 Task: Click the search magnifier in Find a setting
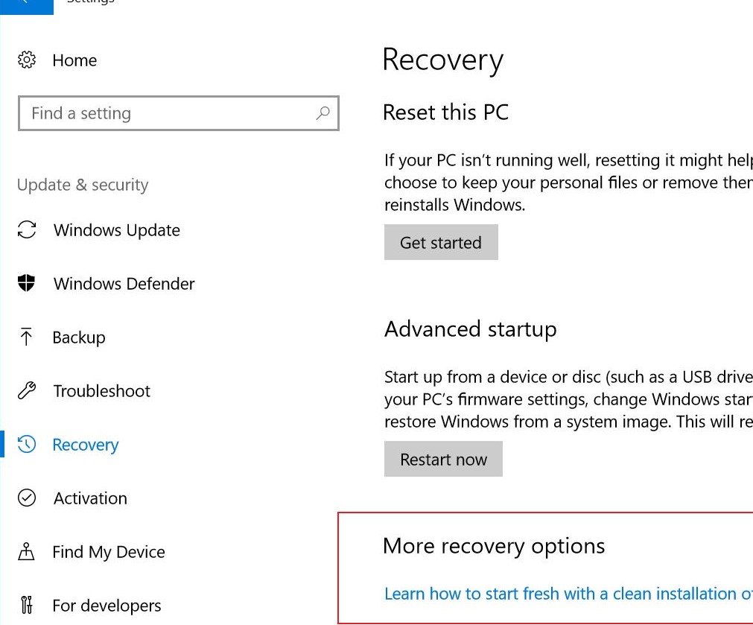[323, 113]
